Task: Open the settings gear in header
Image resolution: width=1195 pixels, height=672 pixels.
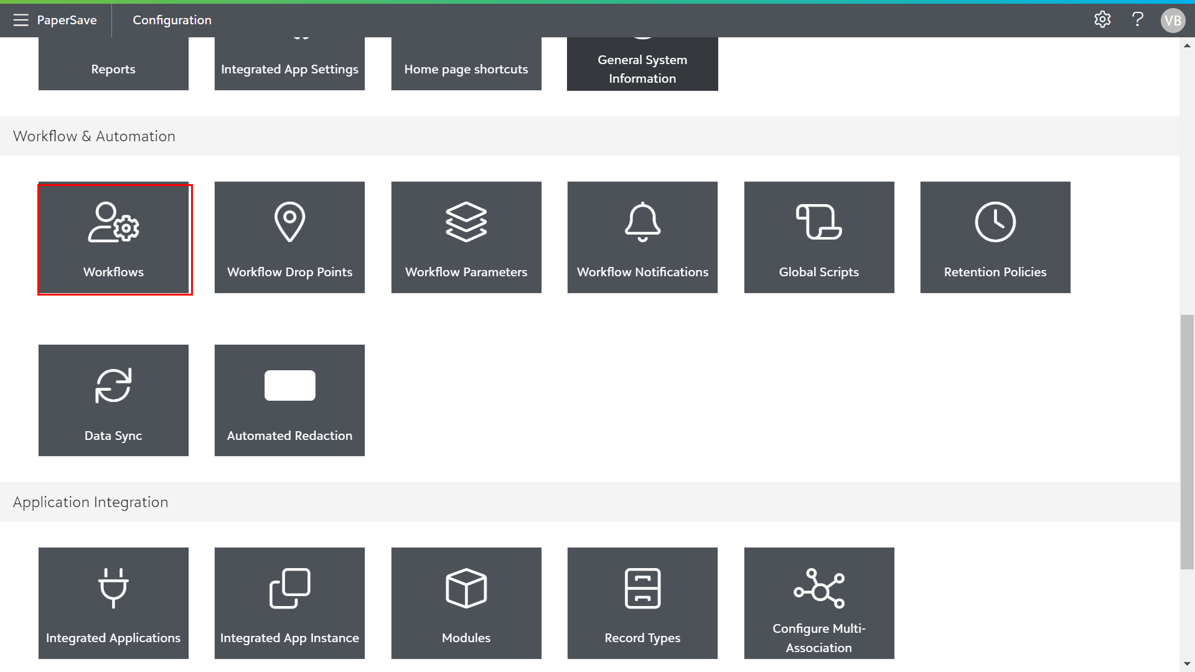Action: [x=1102, y=20]
